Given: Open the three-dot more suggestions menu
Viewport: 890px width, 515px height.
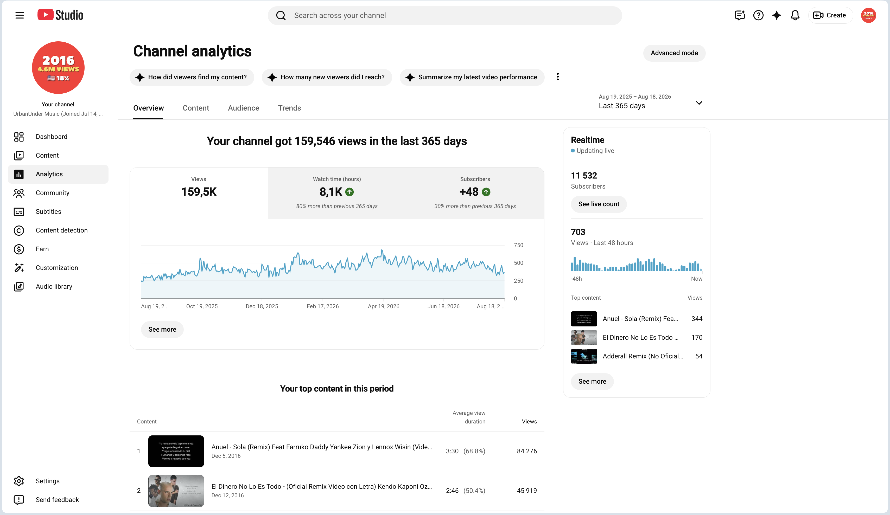Looking at the screenshot, I should point(558,77).
